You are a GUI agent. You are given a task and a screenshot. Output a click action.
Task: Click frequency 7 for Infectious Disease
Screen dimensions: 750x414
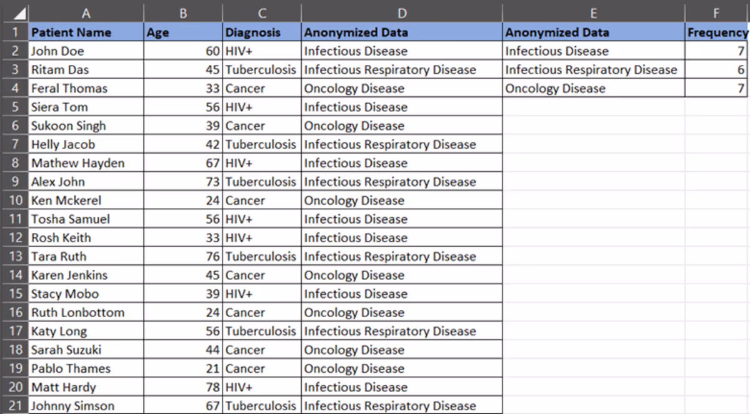pos(717,51)
